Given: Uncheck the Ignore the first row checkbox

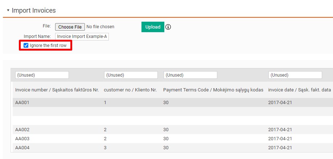Looking at the screenshot, I should coord(26,46).
